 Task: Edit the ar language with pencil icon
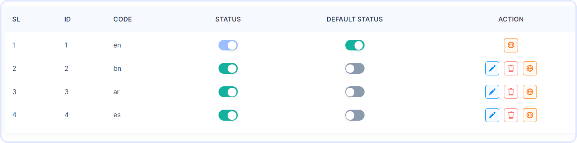point(492,92)
